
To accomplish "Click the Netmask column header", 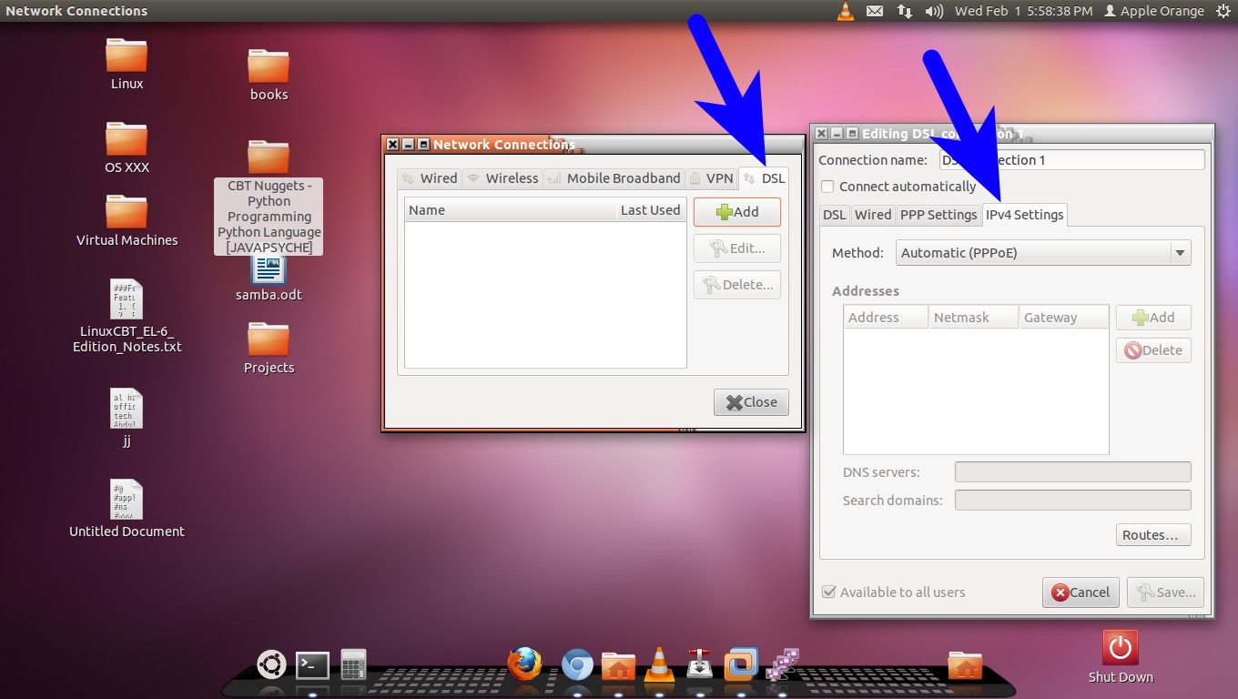I will point(973,318).
